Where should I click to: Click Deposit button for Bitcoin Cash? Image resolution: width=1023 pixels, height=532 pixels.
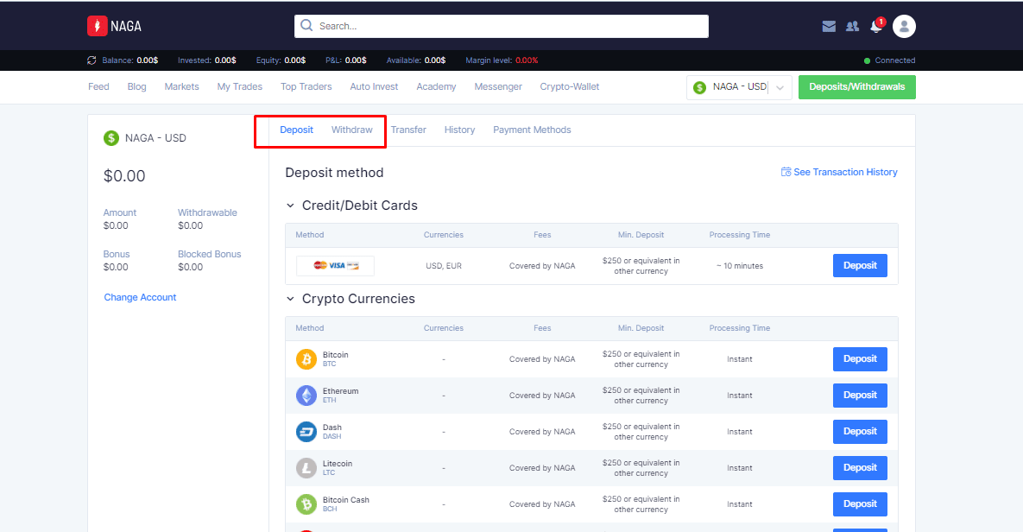click(860, 503)
